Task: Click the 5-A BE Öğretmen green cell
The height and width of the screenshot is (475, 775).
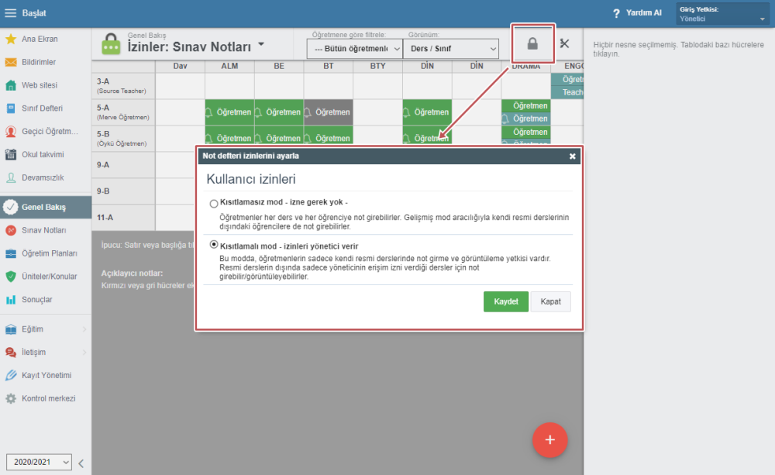Action: pyautogui.click(x=279, y=112)
